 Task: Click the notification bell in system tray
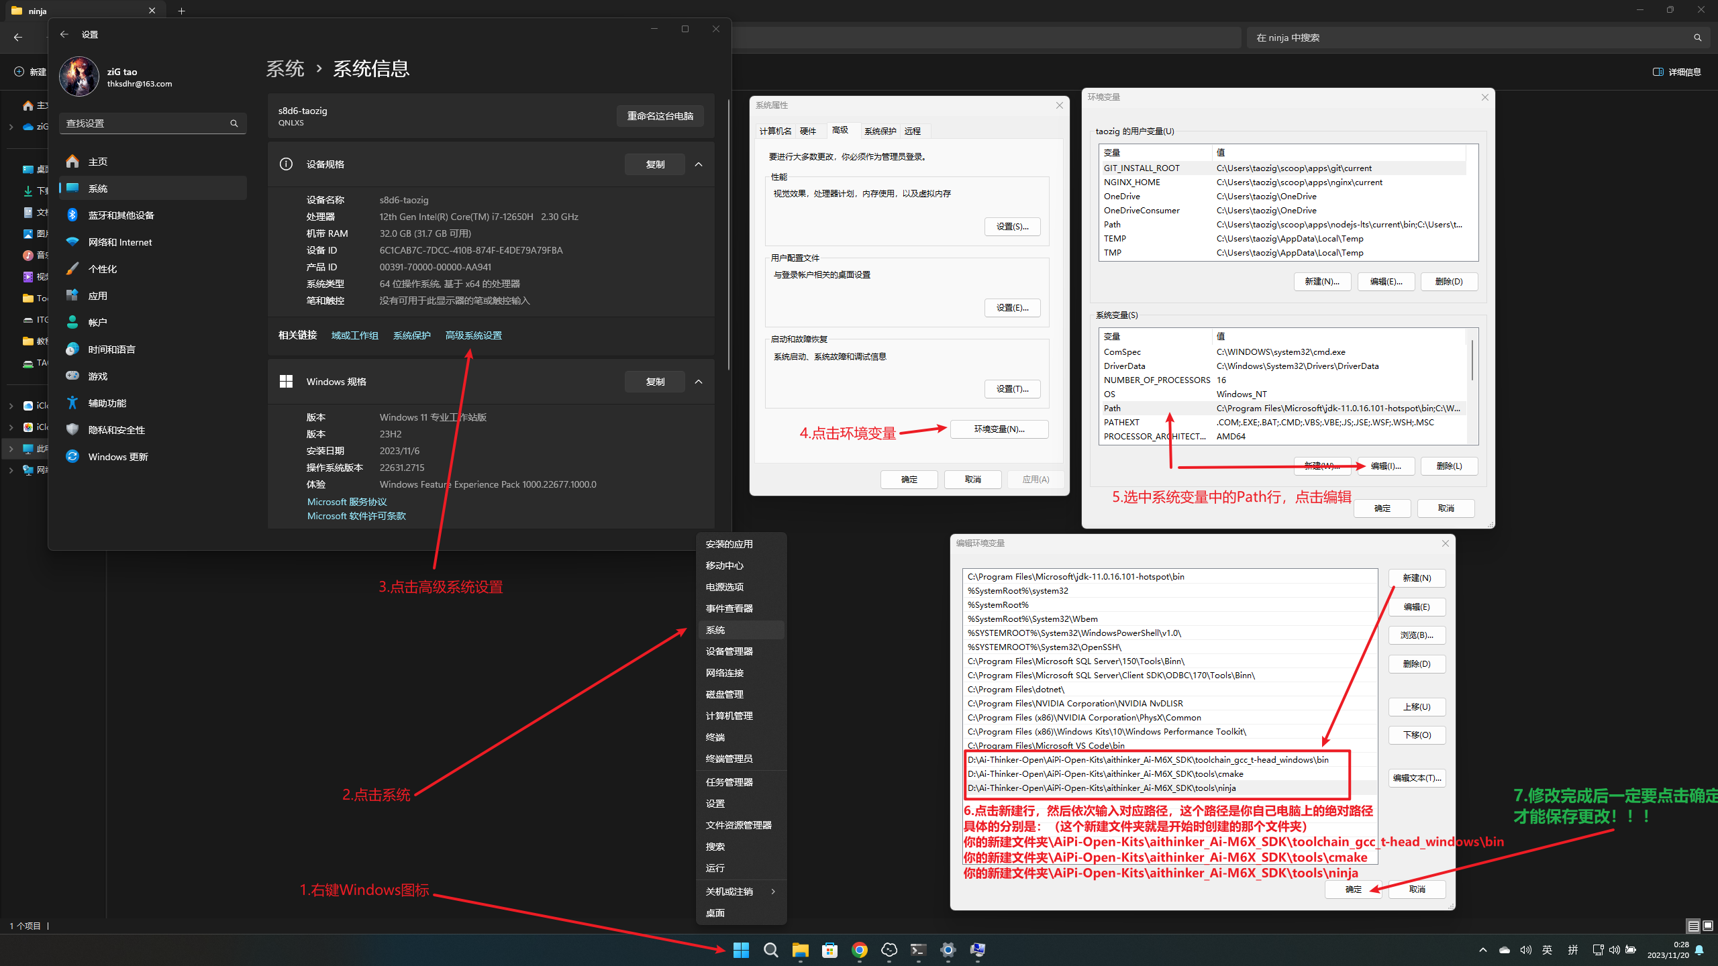[1699, 950]
